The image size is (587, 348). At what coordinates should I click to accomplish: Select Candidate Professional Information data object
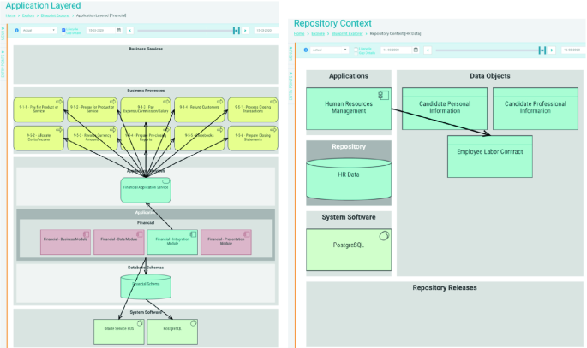536,109
